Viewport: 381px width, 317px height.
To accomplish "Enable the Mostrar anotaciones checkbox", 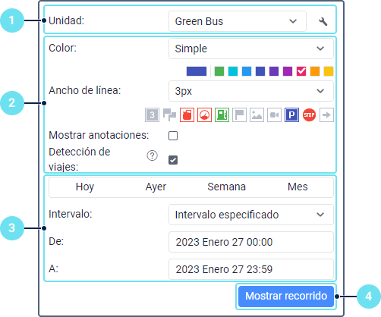I will click(x=173, y=136).
